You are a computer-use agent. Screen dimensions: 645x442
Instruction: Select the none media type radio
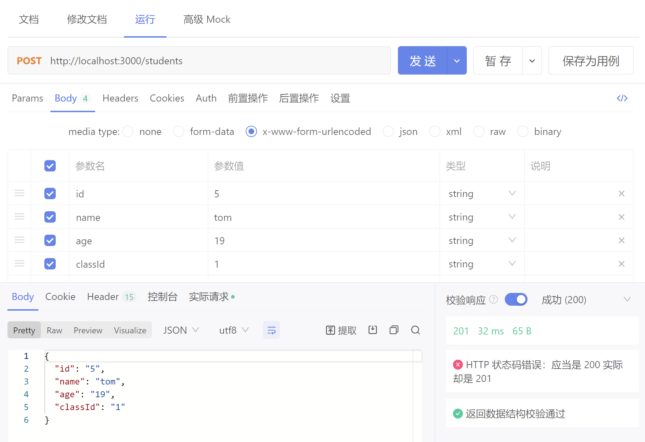coord(128,131)
